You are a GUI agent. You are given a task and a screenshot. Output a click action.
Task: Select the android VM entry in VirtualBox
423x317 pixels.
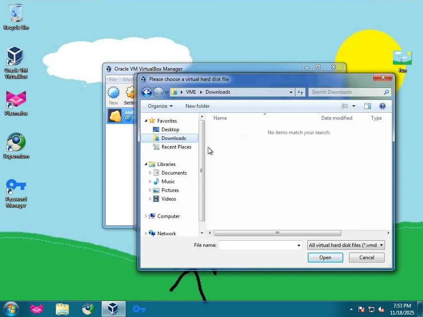click(120, 116)
